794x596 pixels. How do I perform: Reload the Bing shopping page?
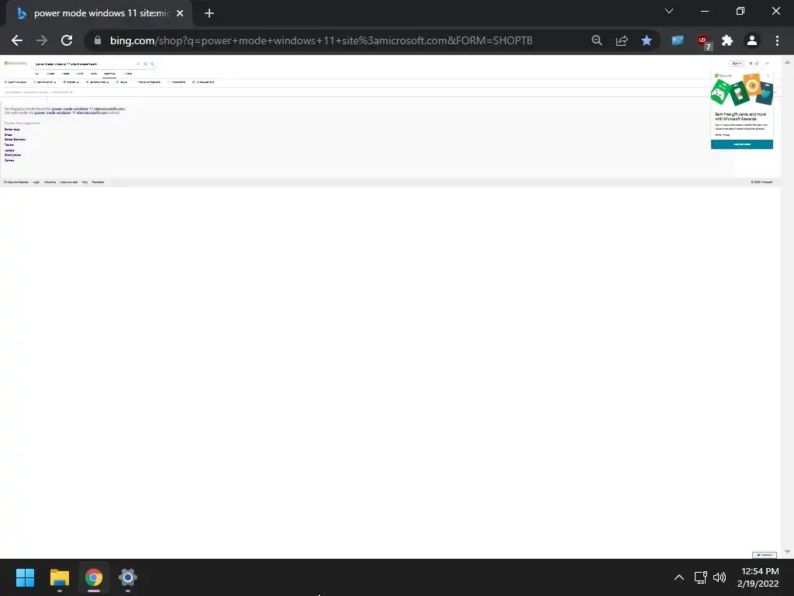click(x=67, y=40)
